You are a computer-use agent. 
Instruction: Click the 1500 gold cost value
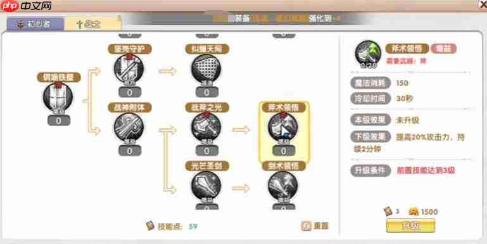click(429, 212)
